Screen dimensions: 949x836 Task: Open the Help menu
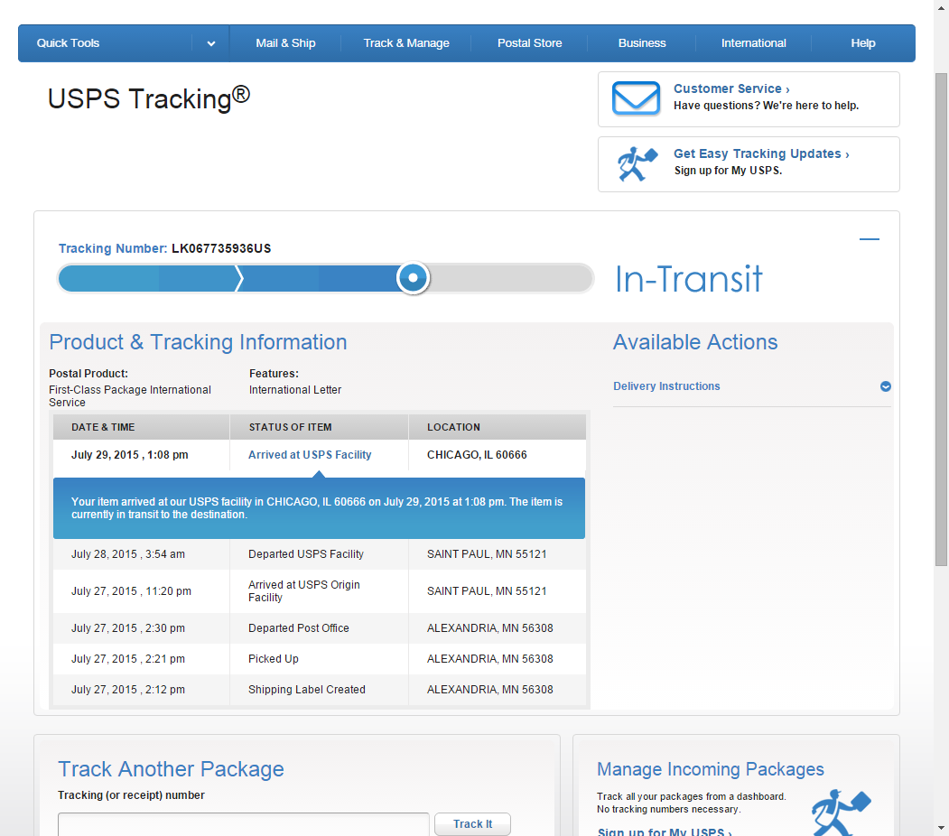click(862, 43)
